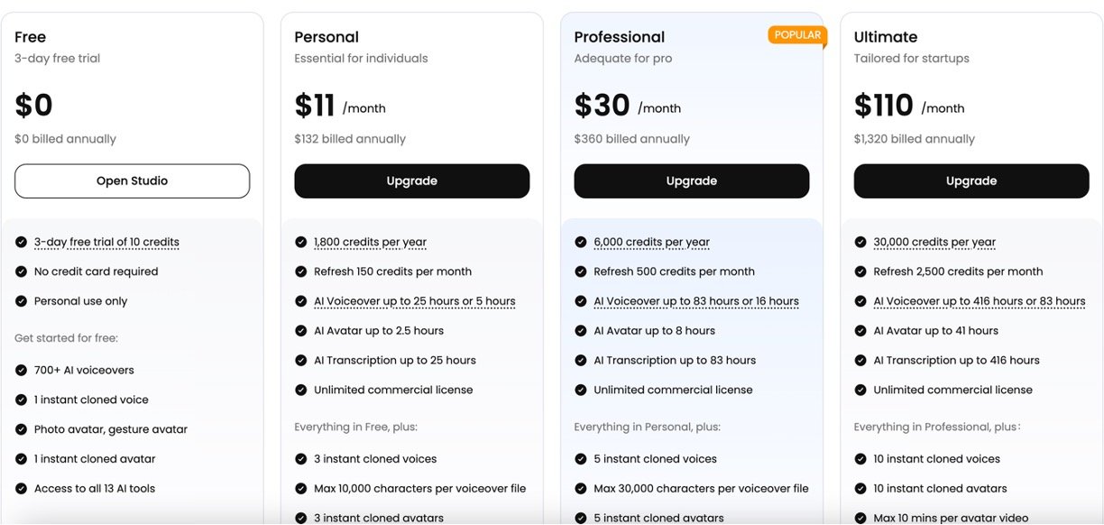Screen dimensions: 1104x525
Task: Click checkmark next to Access to all 13 AI tools
Action: [21, 489]
